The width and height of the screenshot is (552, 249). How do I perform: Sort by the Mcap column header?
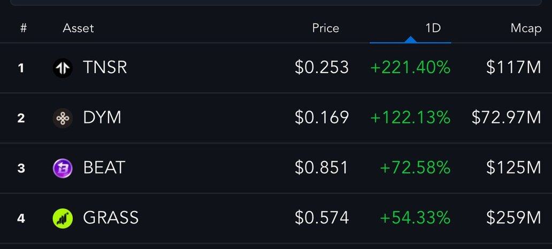point(526,28)
